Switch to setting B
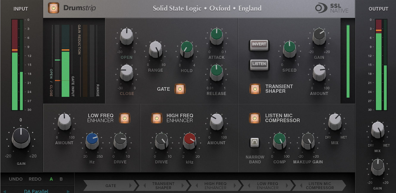The height and width of the screenshot is (193, 396). [61, 179]
